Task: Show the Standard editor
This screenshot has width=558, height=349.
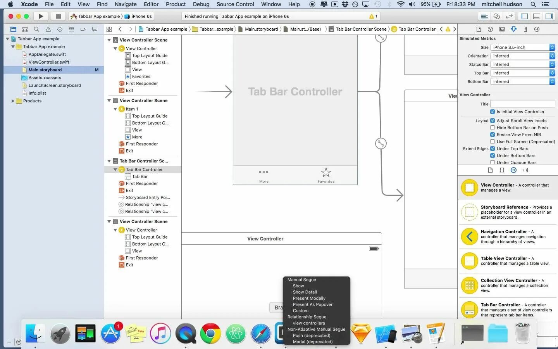Action: (x=484, y=16)
